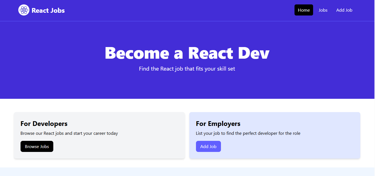Select Add Job in the navigation bar
The image size is (375, 176).
(344, 10)
